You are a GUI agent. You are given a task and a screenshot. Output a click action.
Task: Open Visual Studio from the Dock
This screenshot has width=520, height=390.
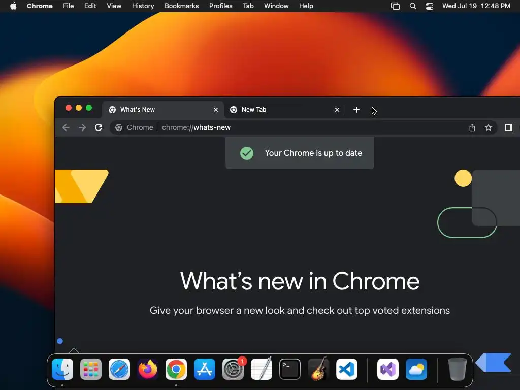point(388,369)
